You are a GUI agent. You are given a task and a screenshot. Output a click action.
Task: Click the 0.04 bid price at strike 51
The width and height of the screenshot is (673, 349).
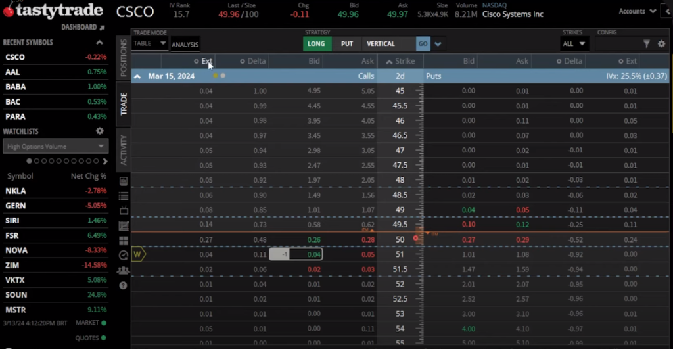[313, 254]
